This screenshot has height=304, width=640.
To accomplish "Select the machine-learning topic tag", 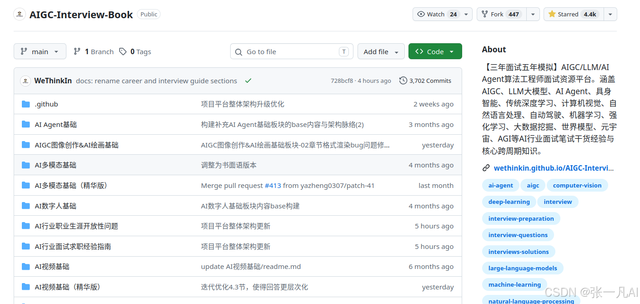I will coord(514,284).
